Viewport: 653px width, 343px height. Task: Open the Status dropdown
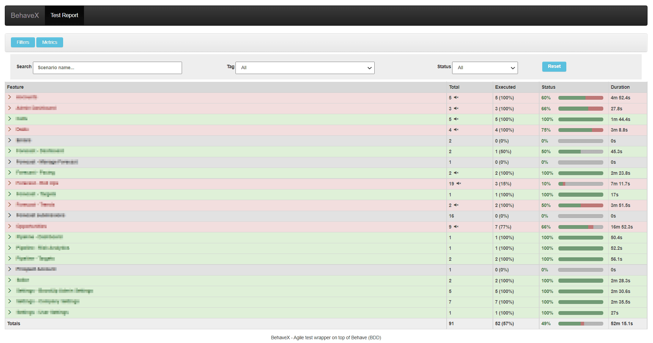(x=485, y=68)
